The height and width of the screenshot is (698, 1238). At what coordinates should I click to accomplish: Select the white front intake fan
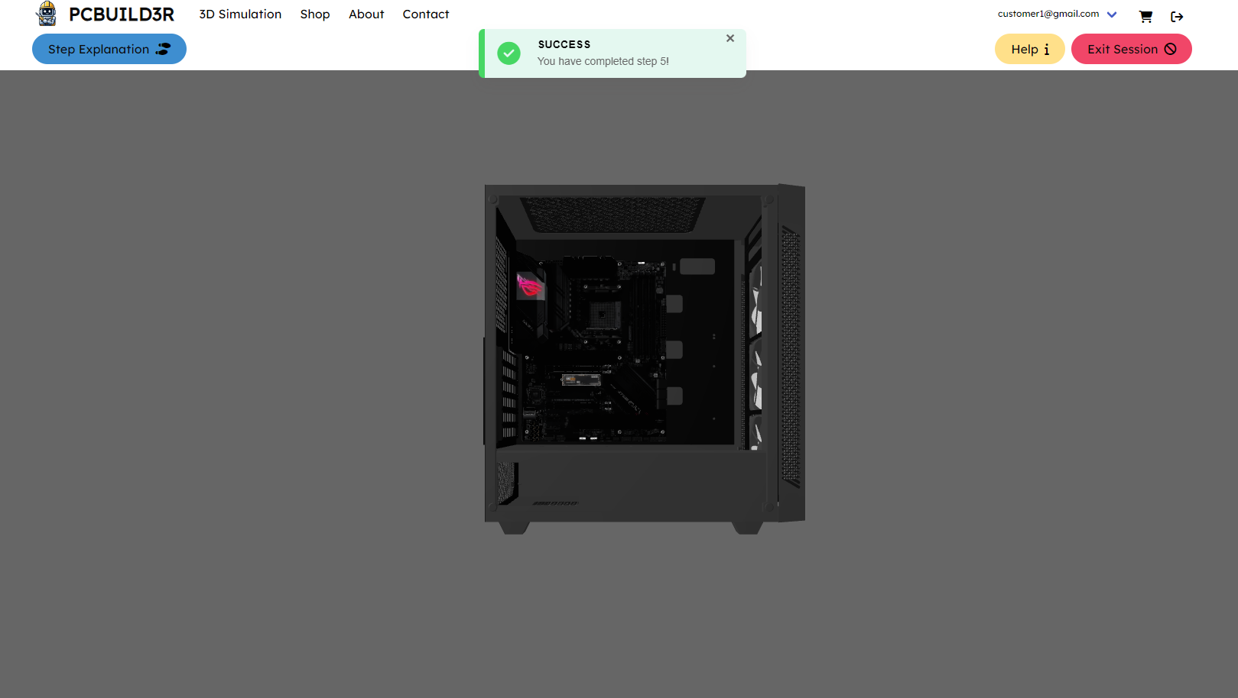point(756,351)
